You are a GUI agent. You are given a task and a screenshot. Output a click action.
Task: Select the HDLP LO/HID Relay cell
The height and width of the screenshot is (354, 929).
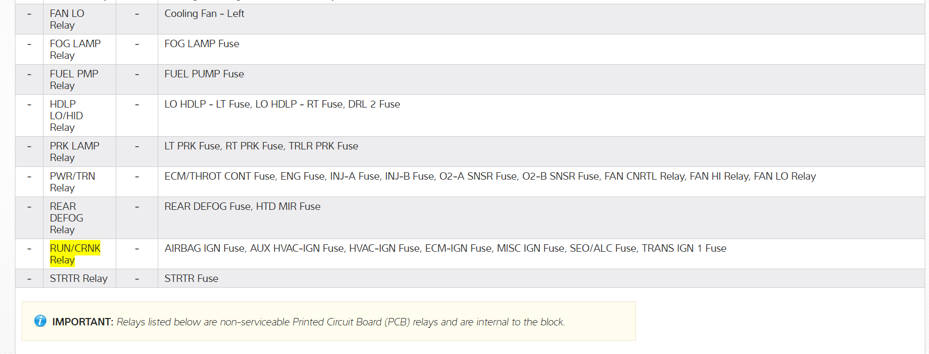(x=66, y=116)
